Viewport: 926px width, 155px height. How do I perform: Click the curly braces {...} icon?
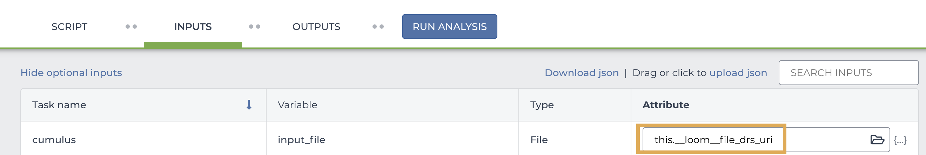pyautogui.click(x=900, y=140)
